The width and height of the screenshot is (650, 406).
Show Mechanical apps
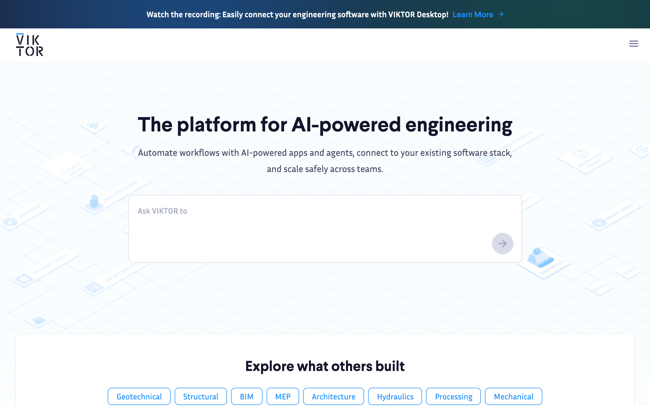click(514, 396)
